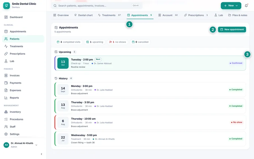The height and width of the screenshot is (159, 254).
Task: Collapse the sidebar with the arrow
Action: 41,154
